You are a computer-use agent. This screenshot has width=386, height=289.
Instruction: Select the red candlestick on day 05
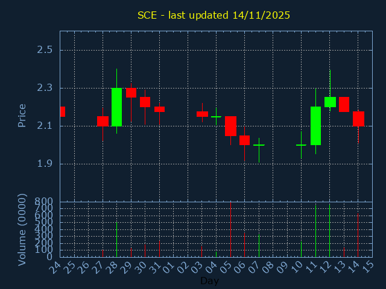[230, 126]
